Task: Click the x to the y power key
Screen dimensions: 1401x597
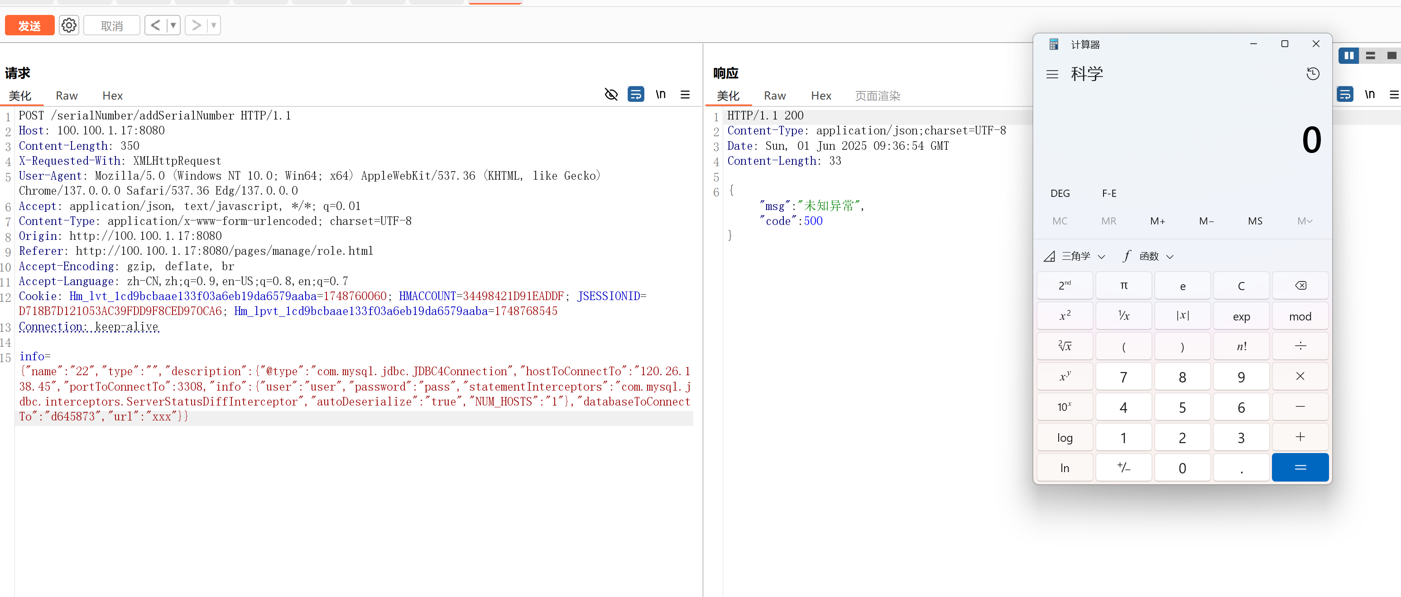Action: (1065, 377)
